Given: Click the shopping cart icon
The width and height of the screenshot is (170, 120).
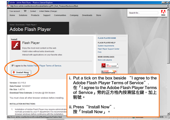Looking at the screenshot, I should (x=25, y=11).
